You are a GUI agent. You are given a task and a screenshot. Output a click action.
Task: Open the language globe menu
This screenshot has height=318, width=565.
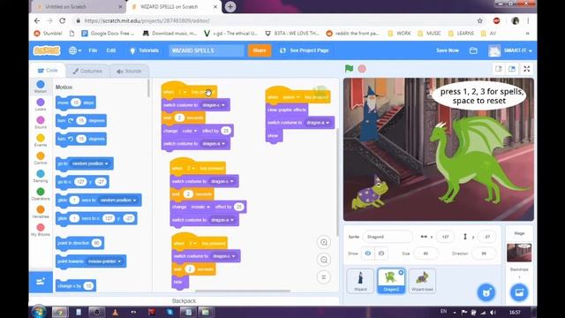[x=74, y=50]
